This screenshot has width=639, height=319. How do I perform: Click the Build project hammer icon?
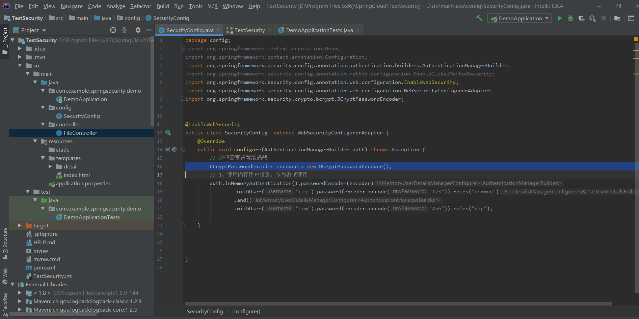point(479,18)
